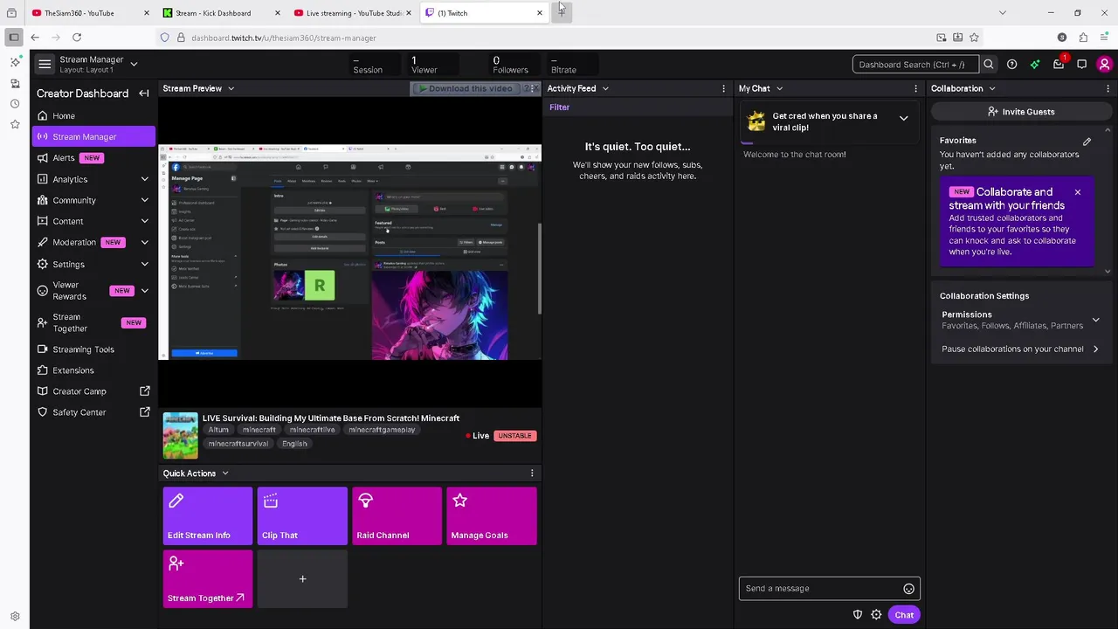
Task: Click the Filter link in Activity Feed
Action: pyautogui.click(x=560, y=107)
